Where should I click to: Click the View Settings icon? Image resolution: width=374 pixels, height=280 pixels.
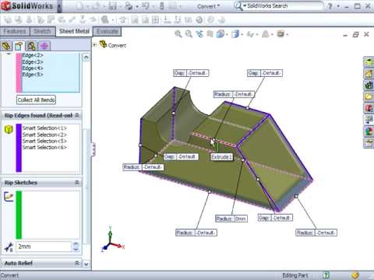point(280,34)
